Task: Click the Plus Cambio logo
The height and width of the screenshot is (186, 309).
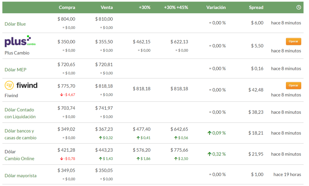Action: click(20, 41)
